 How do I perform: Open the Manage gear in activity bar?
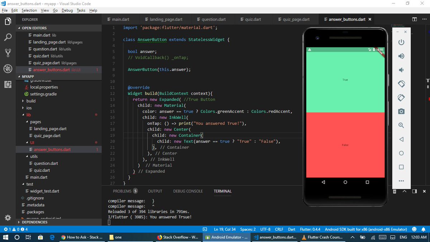pyautogui.click(x=8, y=218)
